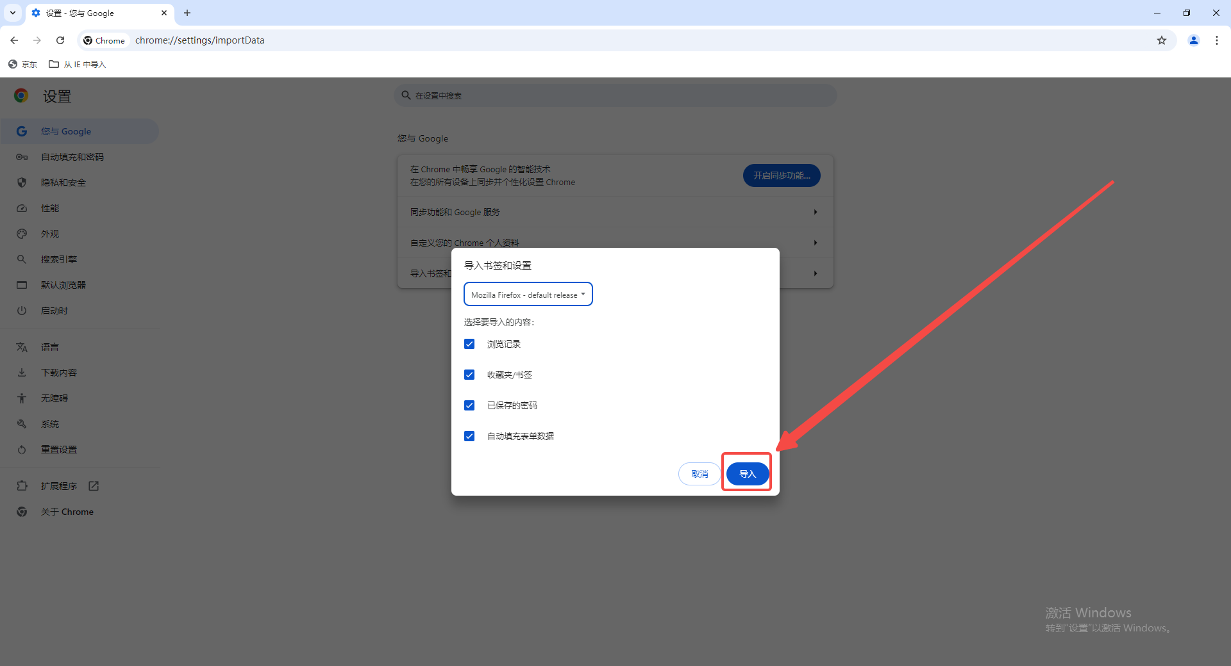Uncheck the 浏览记录 checkbox
Image resolution: width=1231 pixels, height=666 pixels.
coord(469,344)
